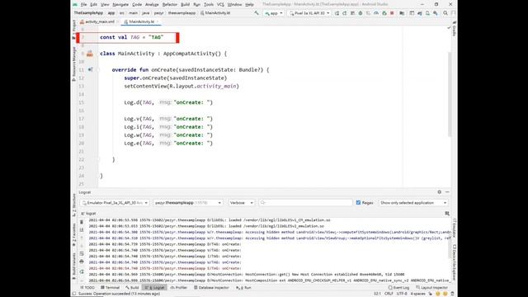Image resolution: width=528 pixels, height=297 pixels.
Task: Open the VCS menu
Action: [x=220, y=4]
